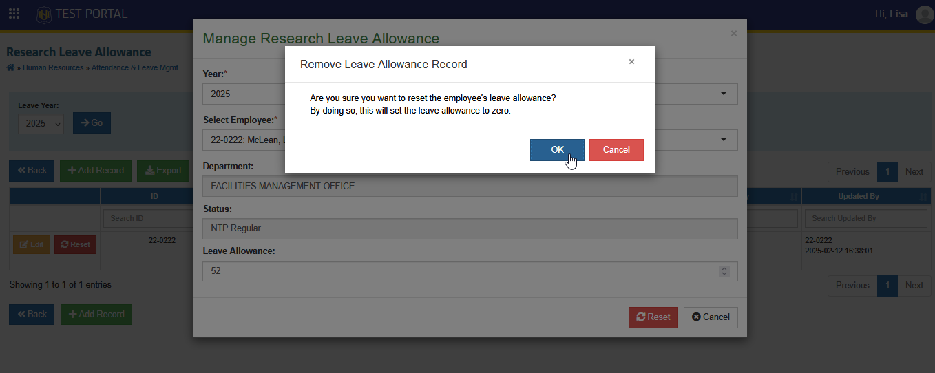This screenshot has width=935, height=373.
Task: Click the column sort icon on Updated By
Action: (923, 197)
